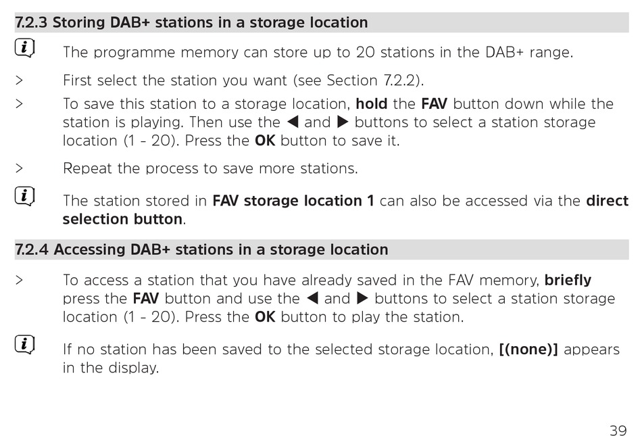The image size is (642, 436).
Task: Click page number 39
Action: tap(618, 431)
